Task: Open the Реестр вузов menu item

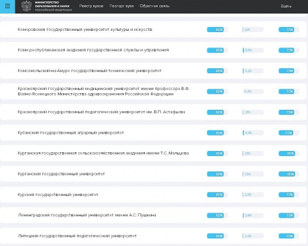Action: [91, 6]
